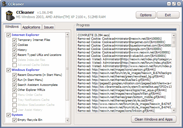This screenshot has width=183, height=128.
Task: Close the CCleaner window
Action: tap(179, 4)
